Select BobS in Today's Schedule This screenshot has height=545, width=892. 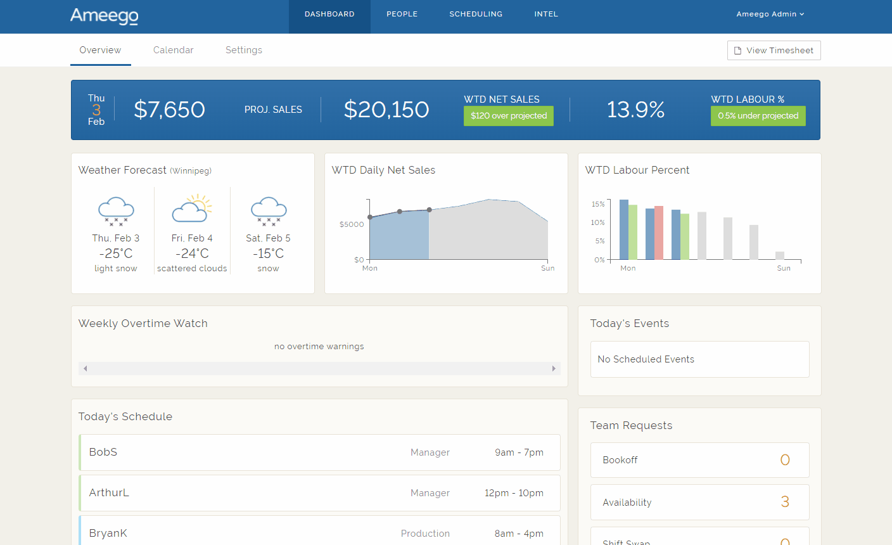coord(319,452)
